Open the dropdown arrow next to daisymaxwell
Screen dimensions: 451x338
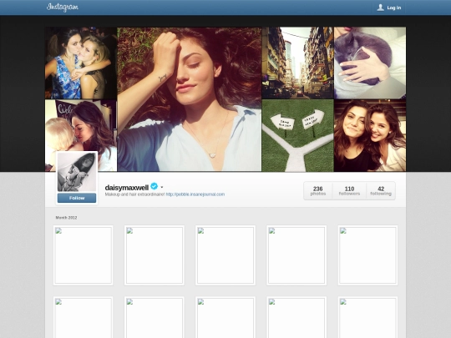tap(162, 188)
